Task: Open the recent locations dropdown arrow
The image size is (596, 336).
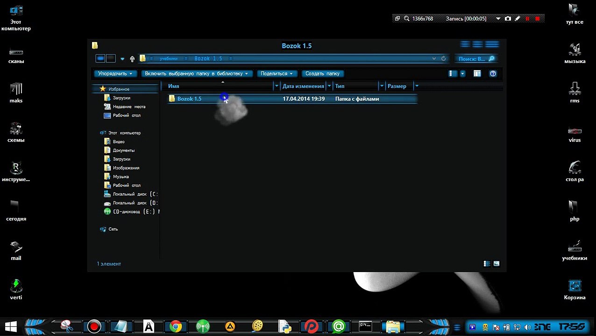Action: (x=122, y=59)
